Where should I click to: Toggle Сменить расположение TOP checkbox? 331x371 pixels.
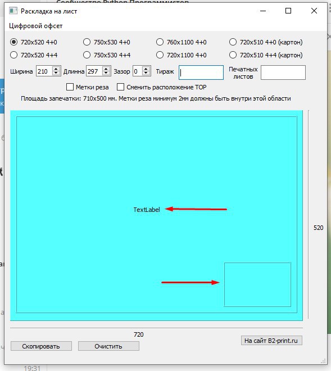[162, 87]
